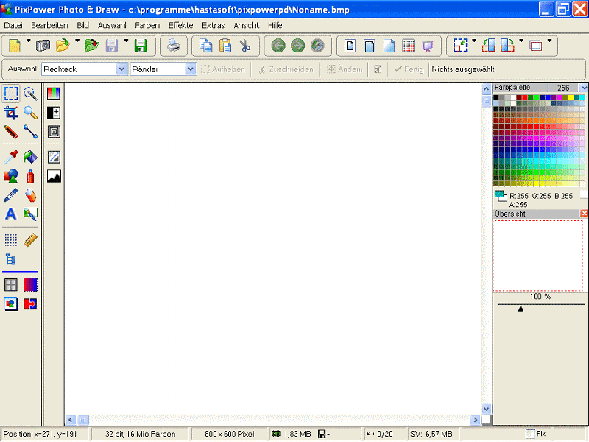Open the Farbpalette 256 color count dropdown

tap(584, 88)
